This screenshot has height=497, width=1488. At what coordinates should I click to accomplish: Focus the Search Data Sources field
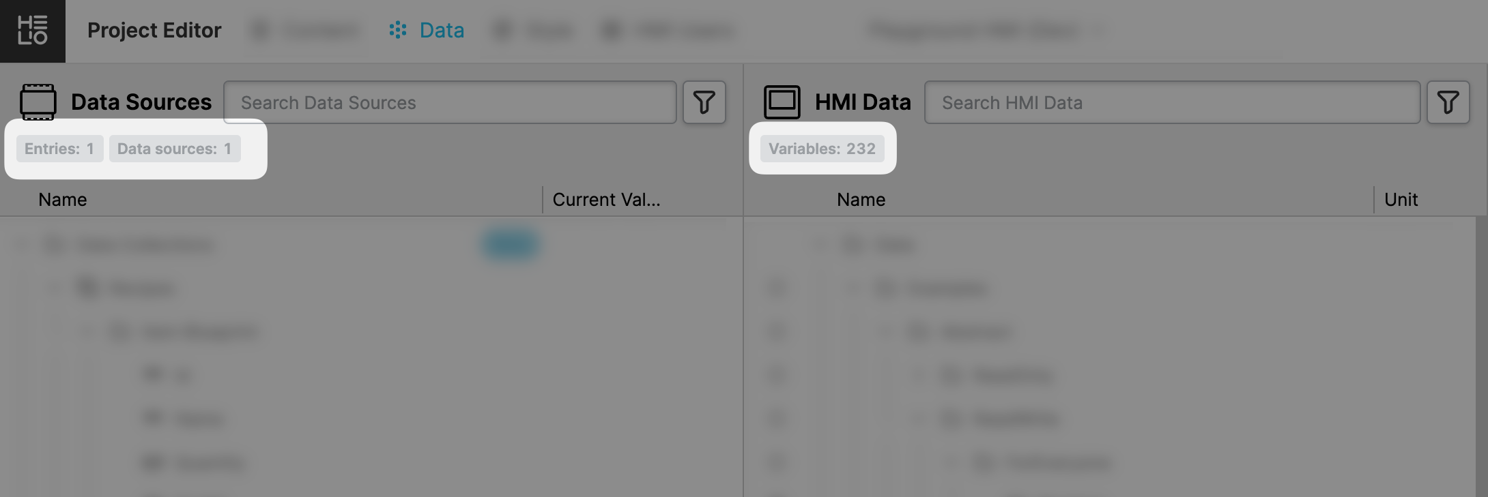pyautogui.click(x=450, y=102)
